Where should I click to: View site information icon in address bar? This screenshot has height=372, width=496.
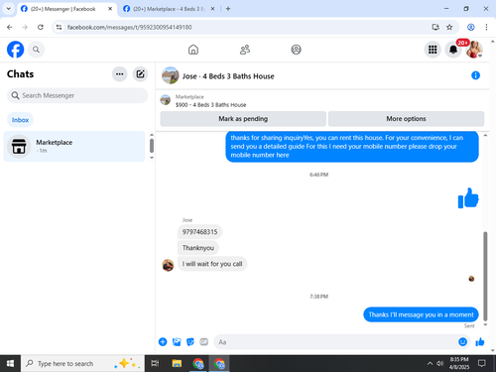(59, 27)
